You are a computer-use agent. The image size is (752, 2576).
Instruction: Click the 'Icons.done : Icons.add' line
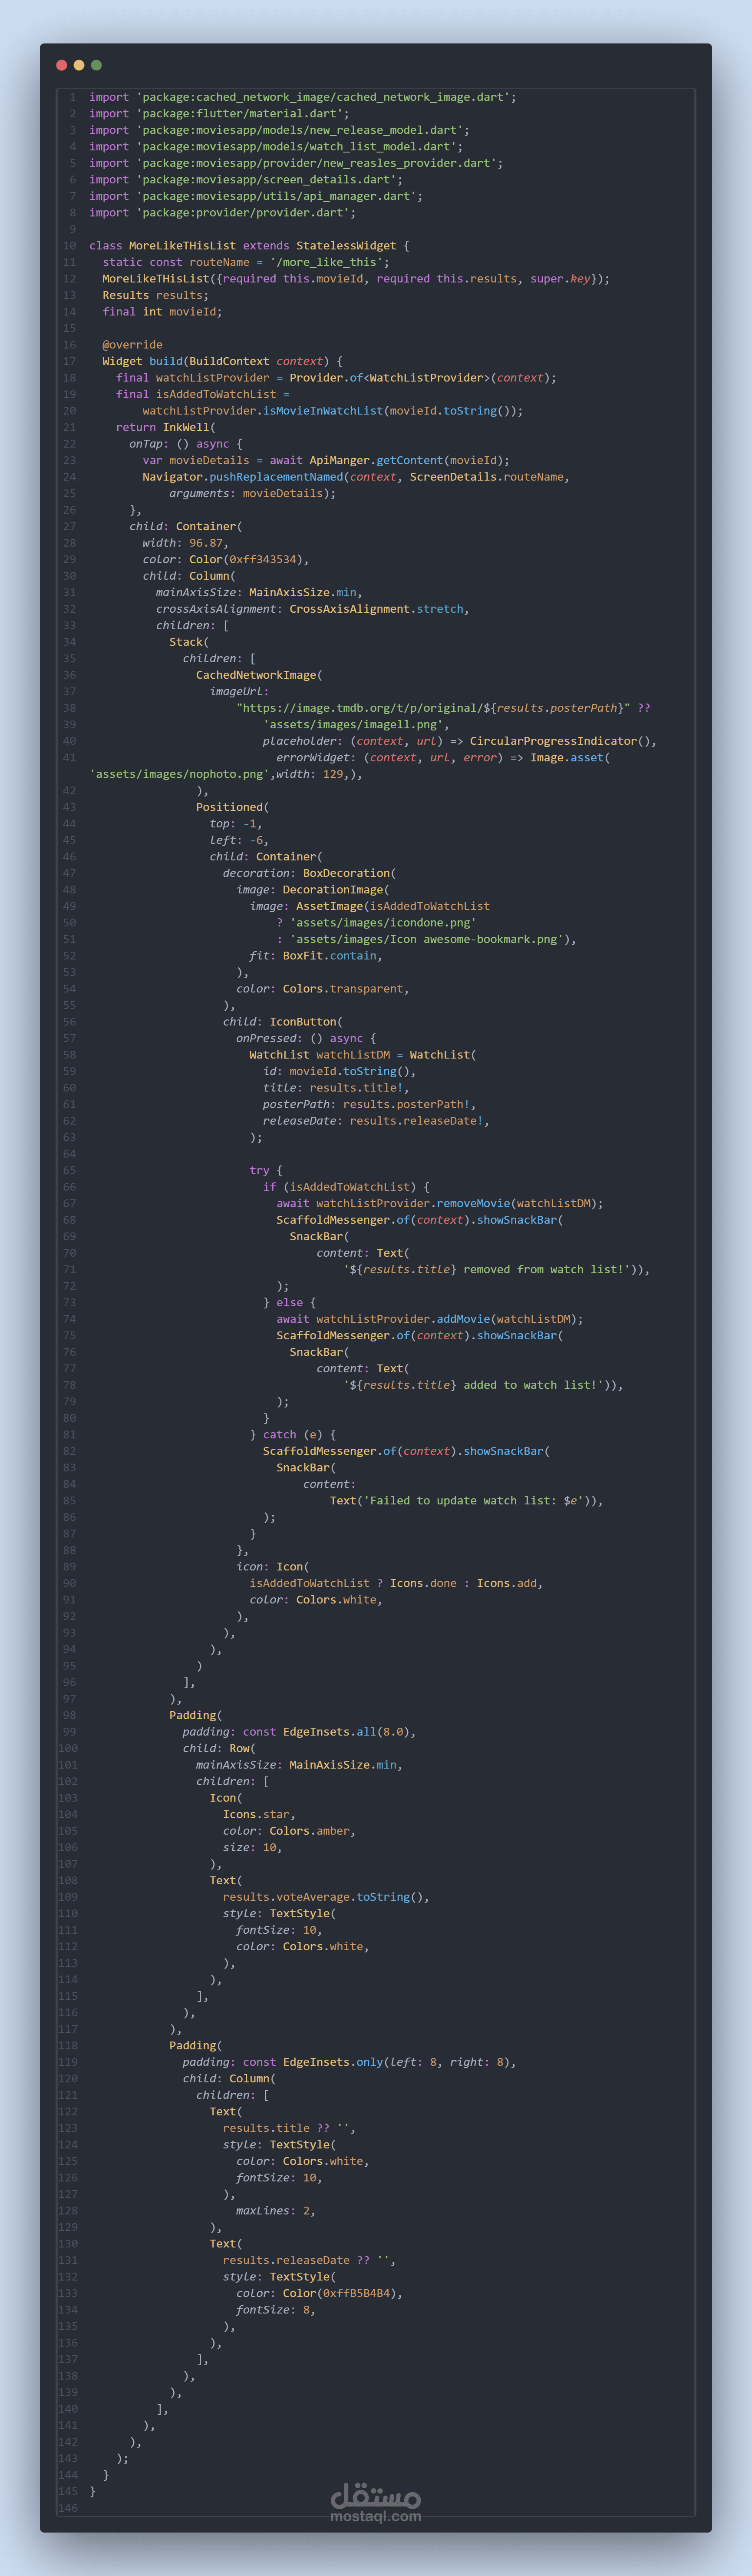(396, 1583)
